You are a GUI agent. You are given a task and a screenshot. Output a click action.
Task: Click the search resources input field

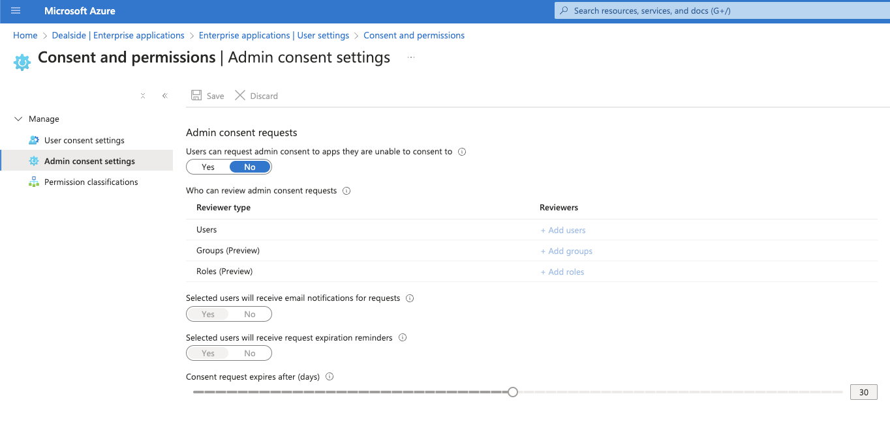pyautogui.click(x=718, y=11)
